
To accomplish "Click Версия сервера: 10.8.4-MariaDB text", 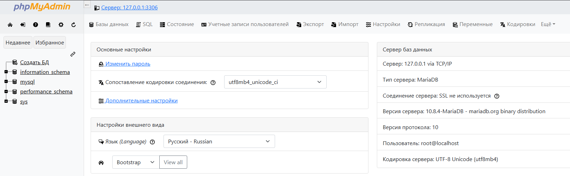I will click(464, 111).
